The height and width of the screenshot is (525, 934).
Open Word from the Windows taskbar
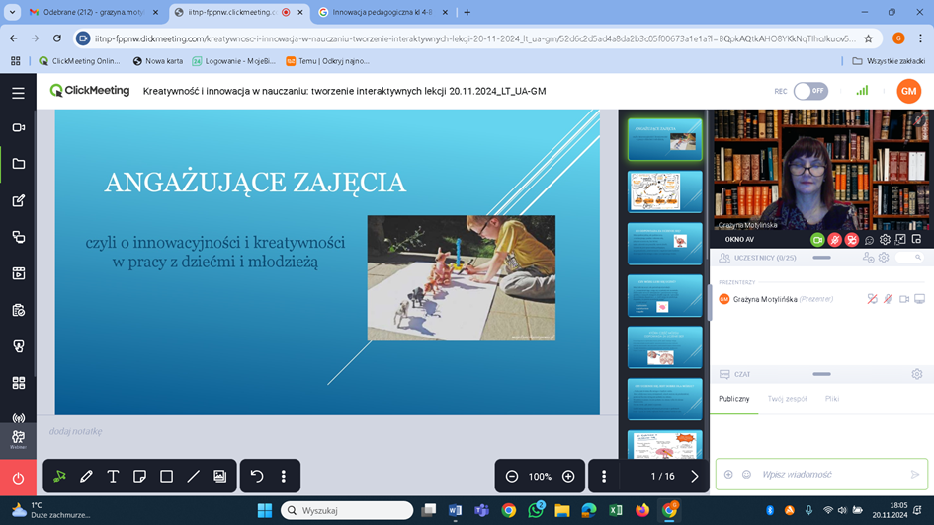(455, 510)
